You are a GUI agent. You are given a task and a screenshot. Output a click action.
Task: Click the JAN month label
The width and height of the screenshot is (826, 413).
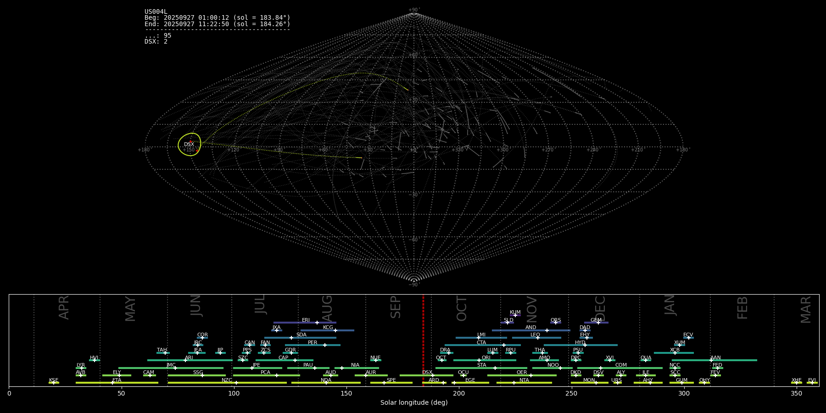(x=670, y=305)
